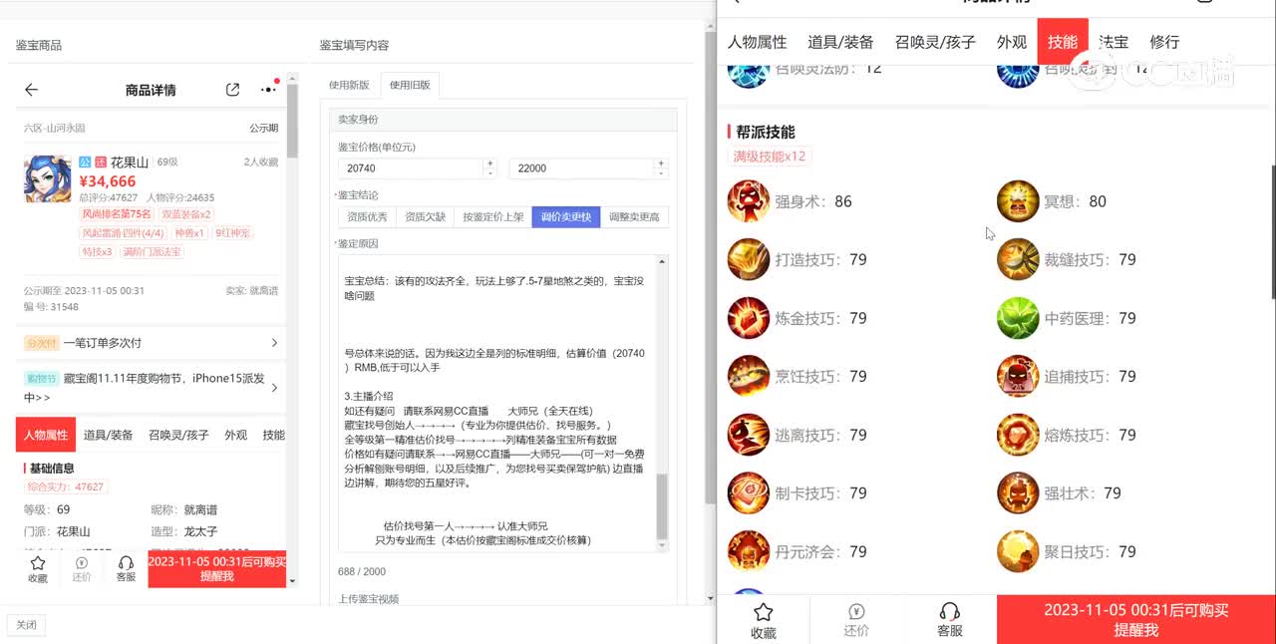Increase the 20740 price with stepper arrow
The height and width of the screenshot is (644, 1276).
pos(489,163)
